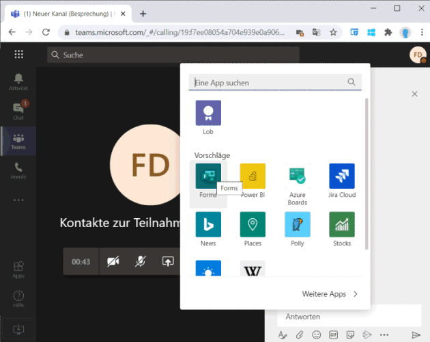Bookmark this page with star

point(333,32)
